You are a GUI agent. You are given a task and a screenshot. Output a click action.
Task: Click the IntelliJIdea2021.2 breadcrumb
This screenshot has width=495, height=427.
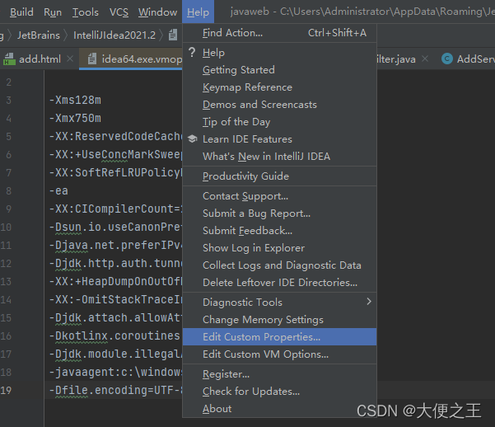click(114, 35)
